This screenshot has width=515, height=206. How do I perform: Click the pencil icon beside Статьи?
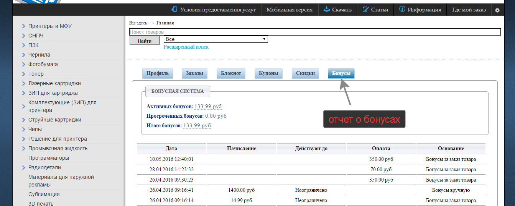tap(365, 10)
